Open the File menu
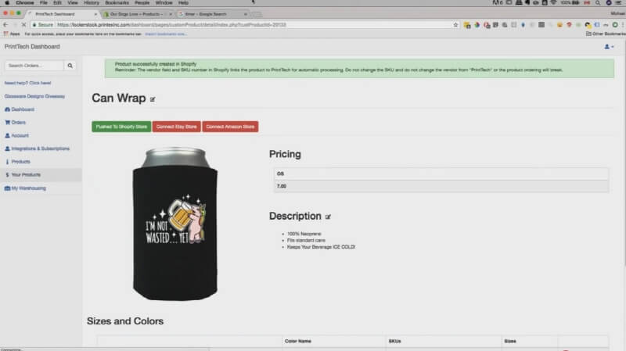The image size is (626, 351). pos(44,3)
